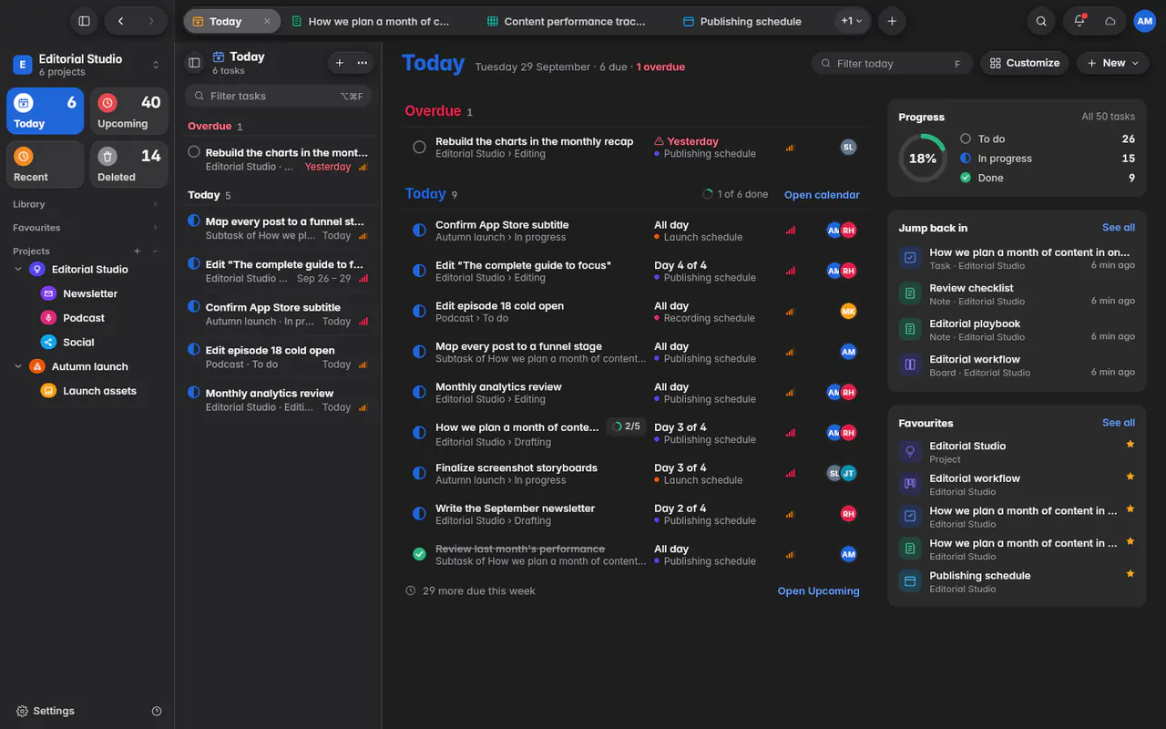Open the +1 more tabs dropdown

853,21
